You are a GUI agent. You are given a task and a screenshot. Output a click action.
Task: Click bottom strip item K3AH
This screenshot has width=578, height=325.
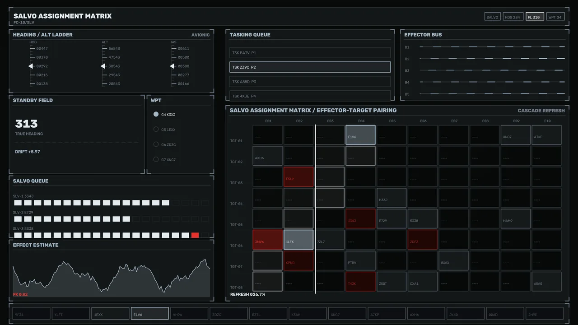(308, 313)
